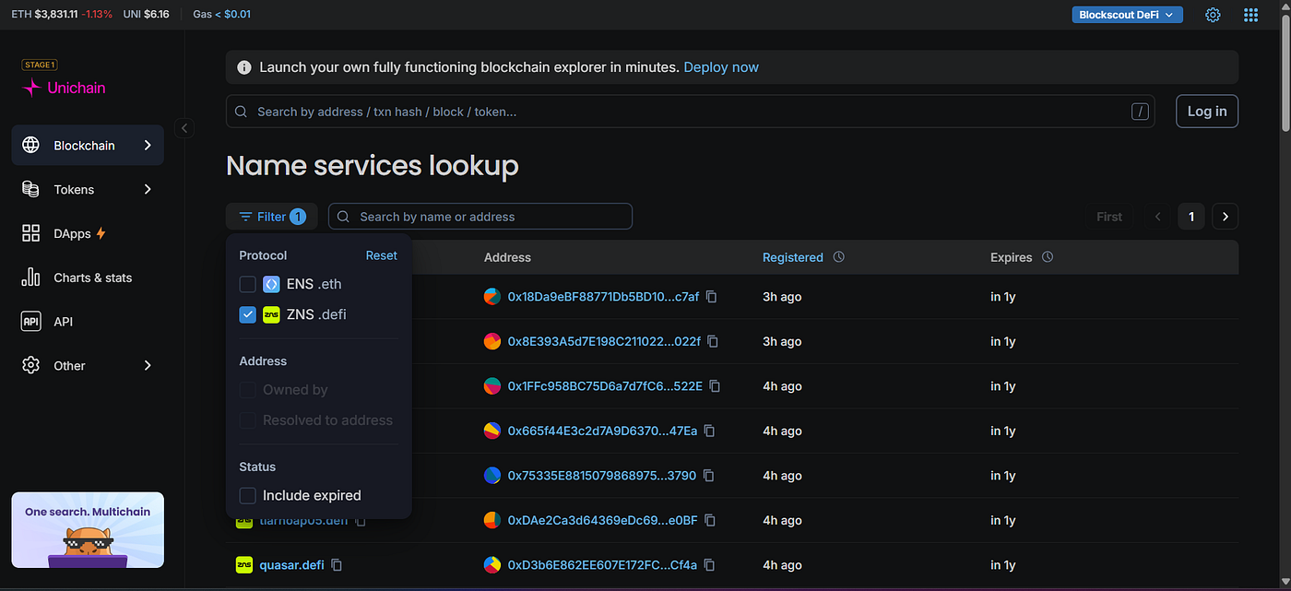Copy address 0x1FFc958BC75D6a7d7fC6...522E
Image resolution: width=1291 pixels, height=591 pixels.
715,386
